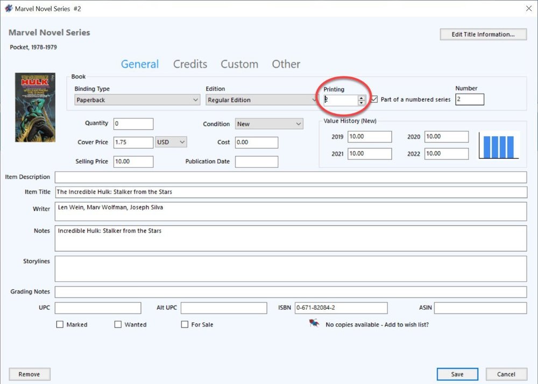Enable the Marked checkbox
The height and width of the screenshot is (384, 538).
click(x=60, y=324)
